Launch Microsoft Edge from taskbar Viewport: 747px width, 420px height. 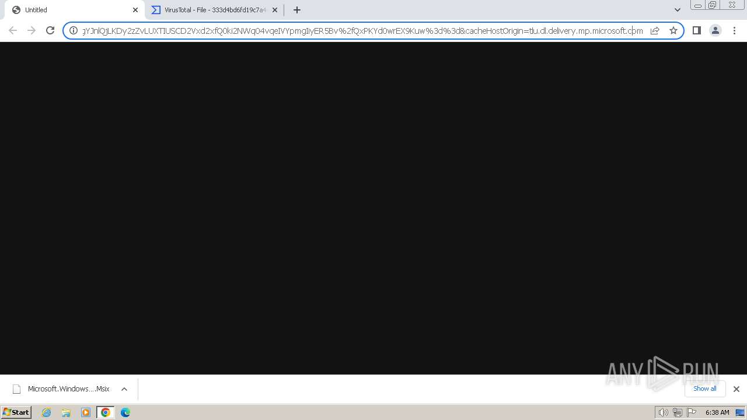125,412
